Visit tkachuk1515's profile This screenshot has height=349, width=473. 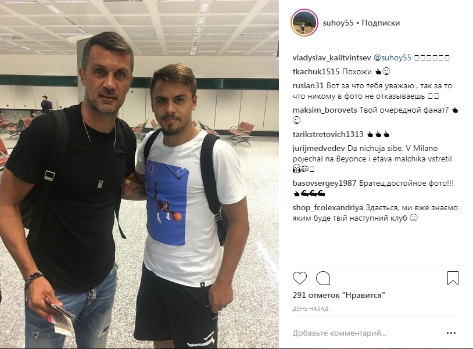(316, 72)
